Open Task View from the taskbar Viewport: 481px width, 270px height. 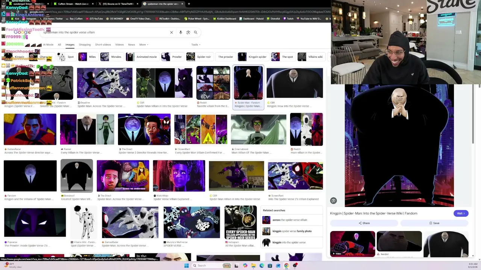[236, 265]
